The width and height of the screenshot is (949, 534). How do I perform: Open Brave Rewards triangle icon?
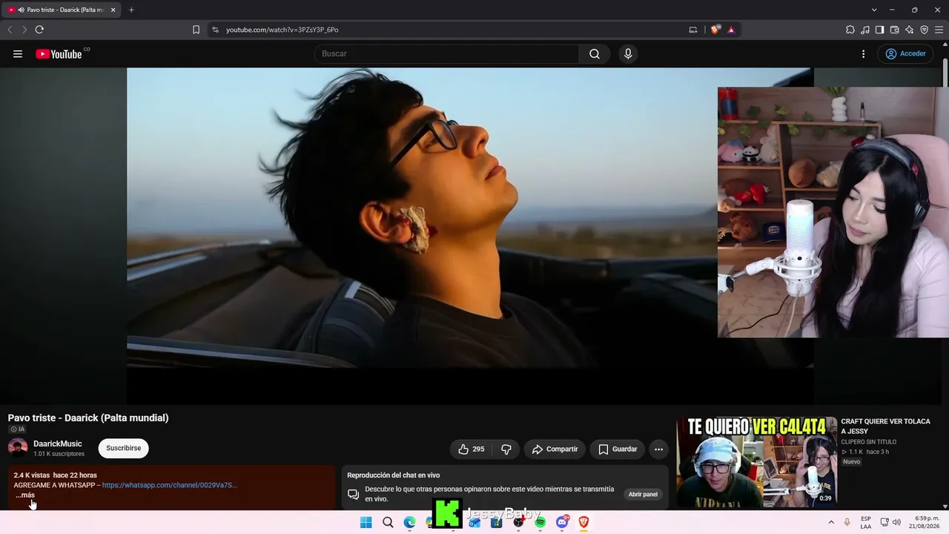click(731, 30)
